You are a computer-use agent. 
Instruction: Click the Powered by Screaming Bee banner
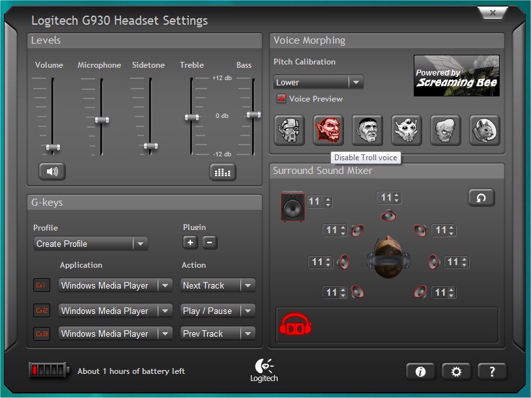(457, 76)
